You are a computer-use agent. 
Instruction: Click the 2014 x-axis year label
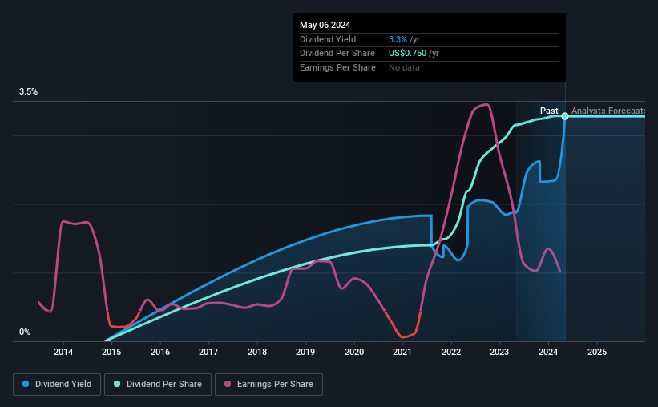[63, 352]
